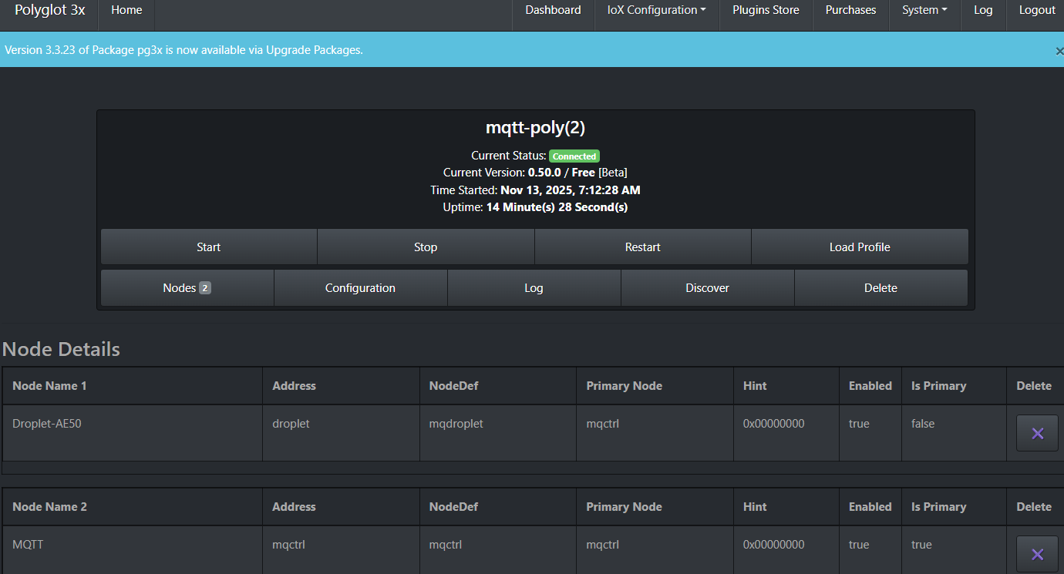Open the Plugins Store

(x=766, y=10)
